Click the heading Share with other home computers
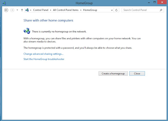 pyautogui.click(x=48, y=20)
